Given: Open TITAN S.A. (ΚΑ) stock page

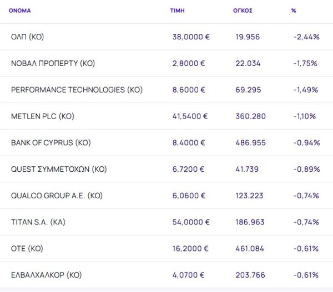Looking at the screenshot, I should tap(38, 222).
